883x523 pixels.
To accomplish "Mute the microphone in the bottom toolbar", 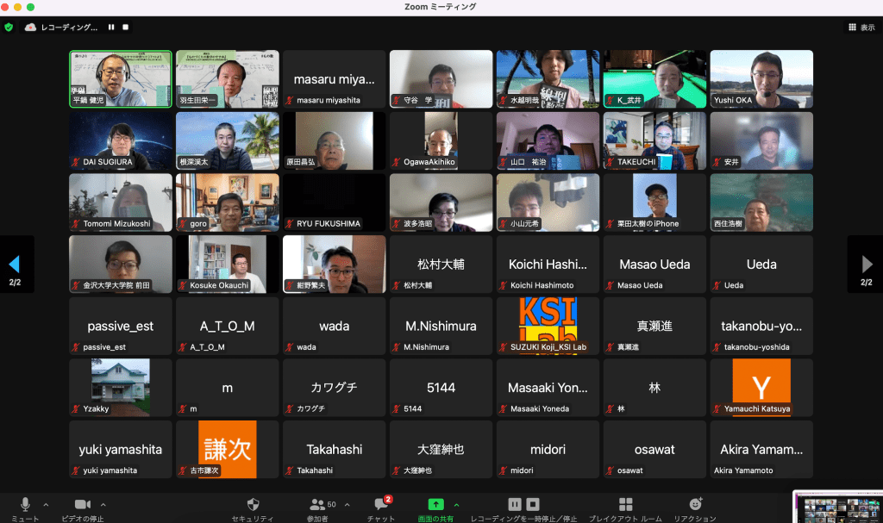I will 25,505.
